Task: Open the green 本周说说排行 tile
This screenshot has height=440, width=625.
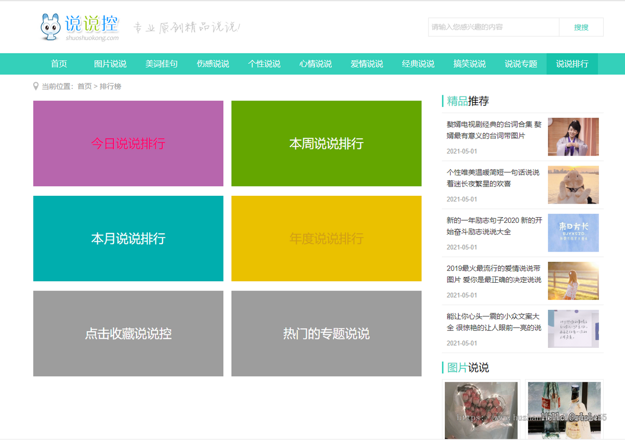Action: pos(326,143)
